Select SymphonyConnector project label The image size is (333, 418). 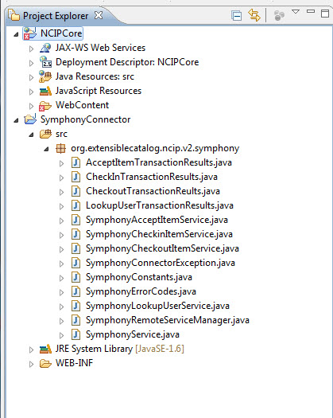[86, 119]
